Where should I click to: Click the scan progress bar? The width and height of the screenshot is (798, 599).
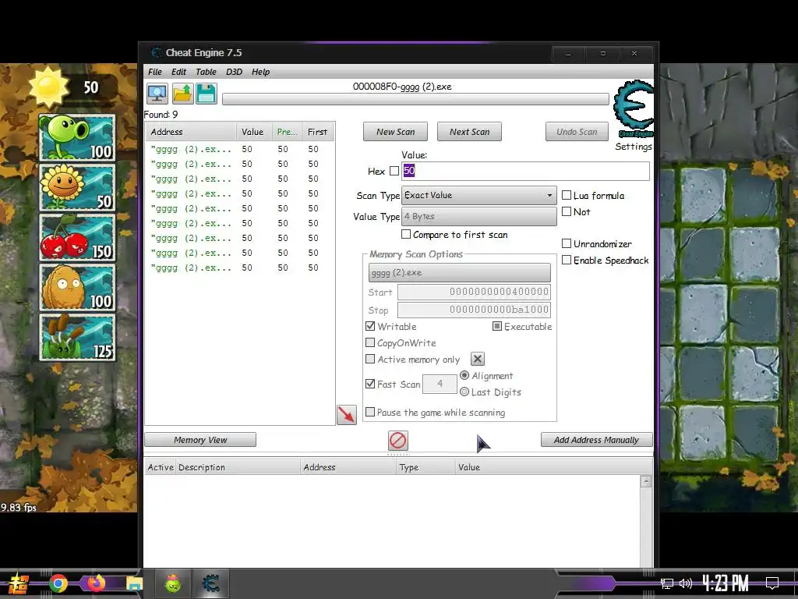(415, 99)
